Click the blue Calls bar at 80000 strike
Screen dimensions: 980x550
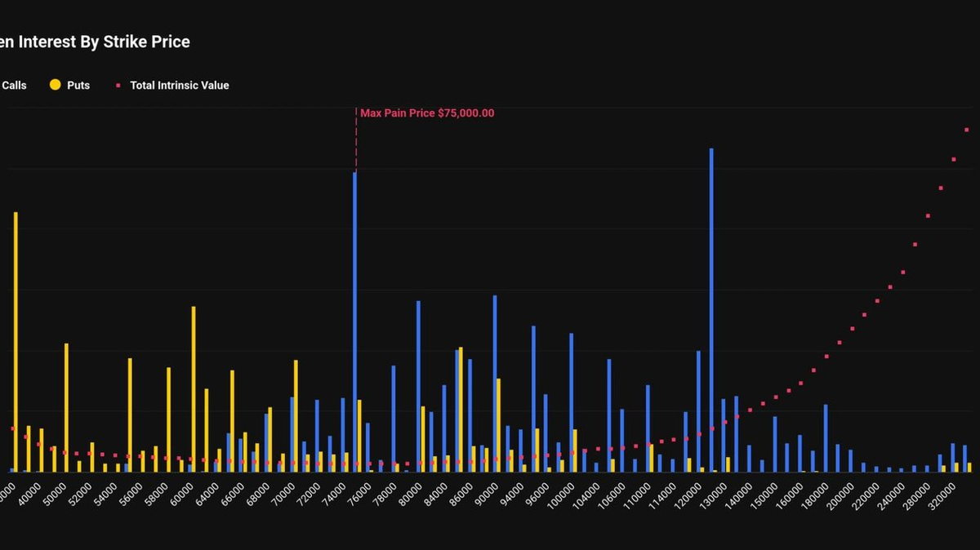[x=418, y=386]
